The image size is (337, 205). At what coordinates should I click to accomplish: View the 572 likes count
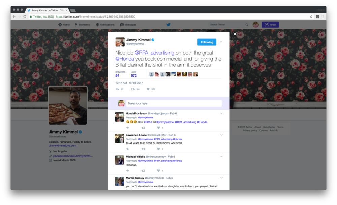pyautogui.click(x=134, y=75)
